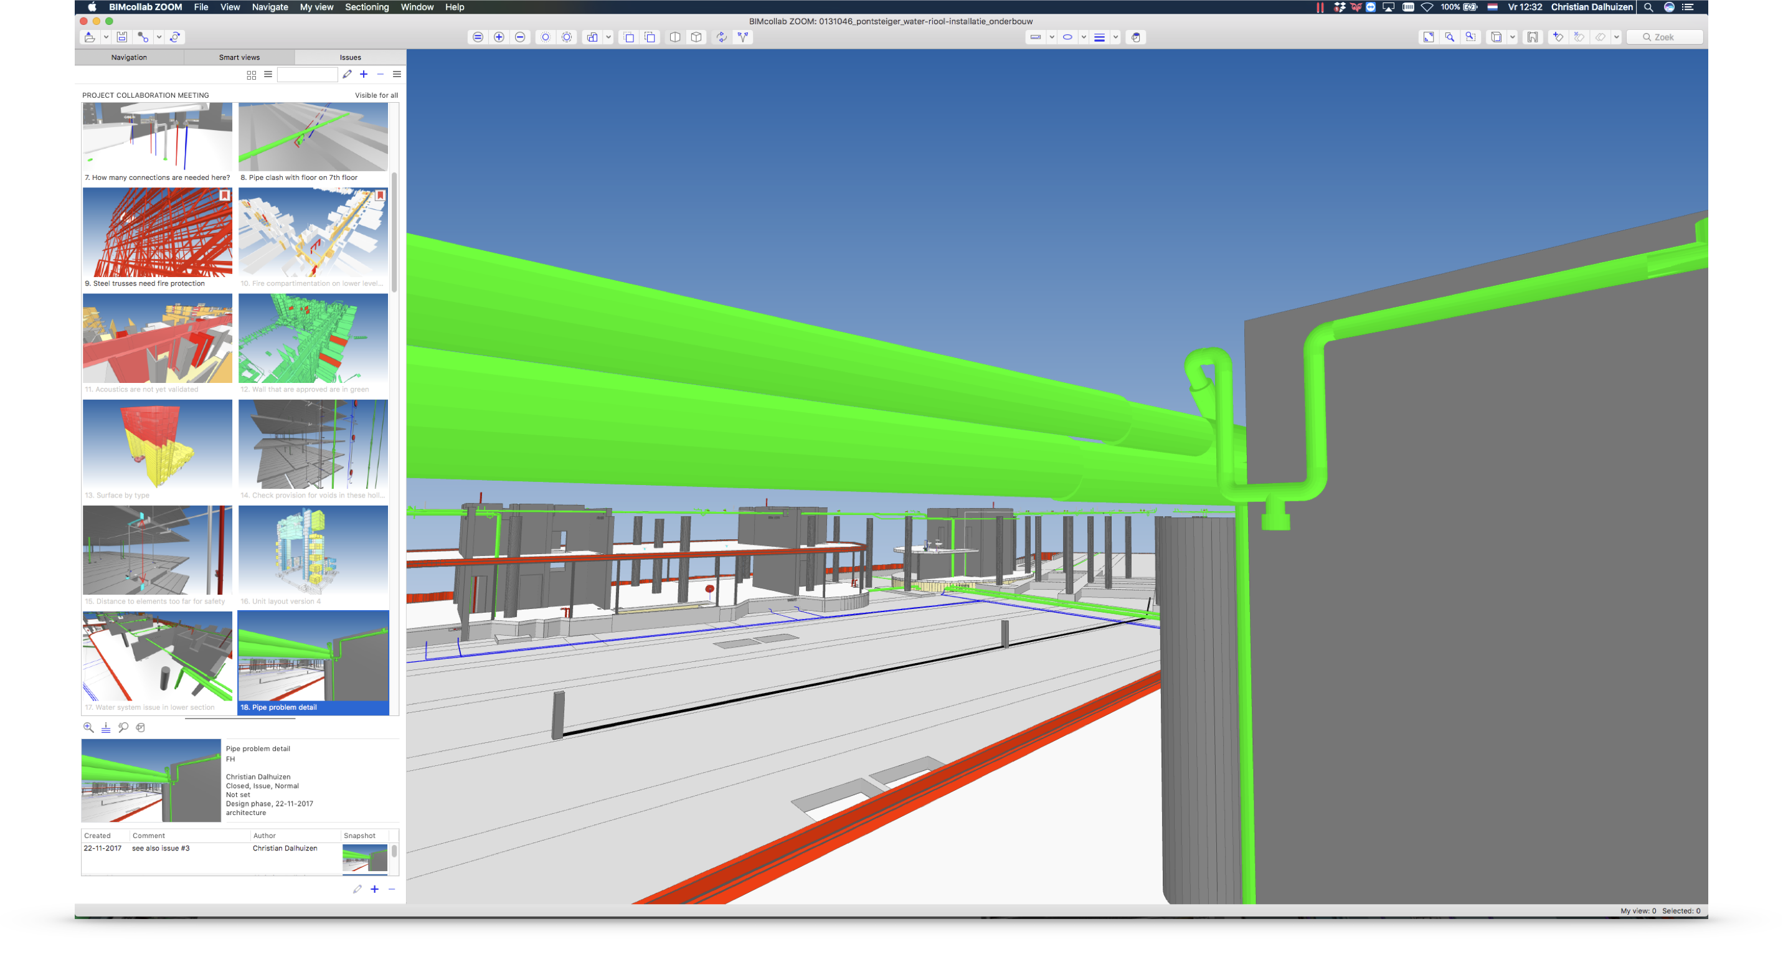Click the save file toolbar icon
1783x967 pixels.
(x=122, y=37)
